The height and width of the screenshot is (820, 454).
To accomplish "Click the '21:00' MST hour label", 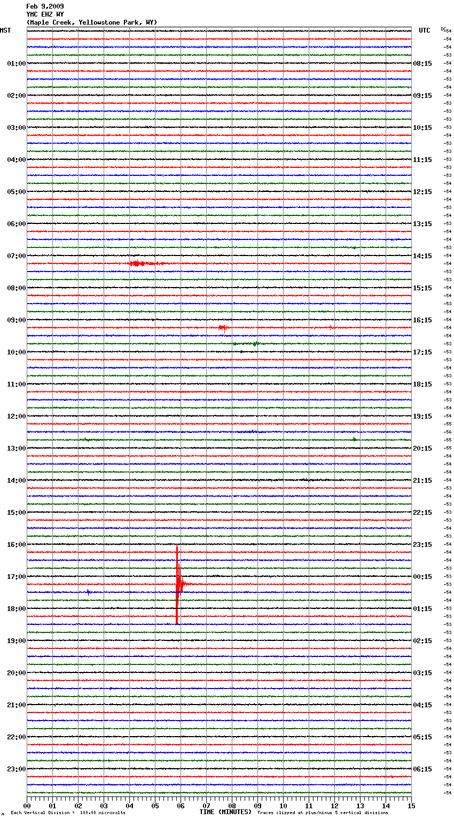I will click(16, 705).
